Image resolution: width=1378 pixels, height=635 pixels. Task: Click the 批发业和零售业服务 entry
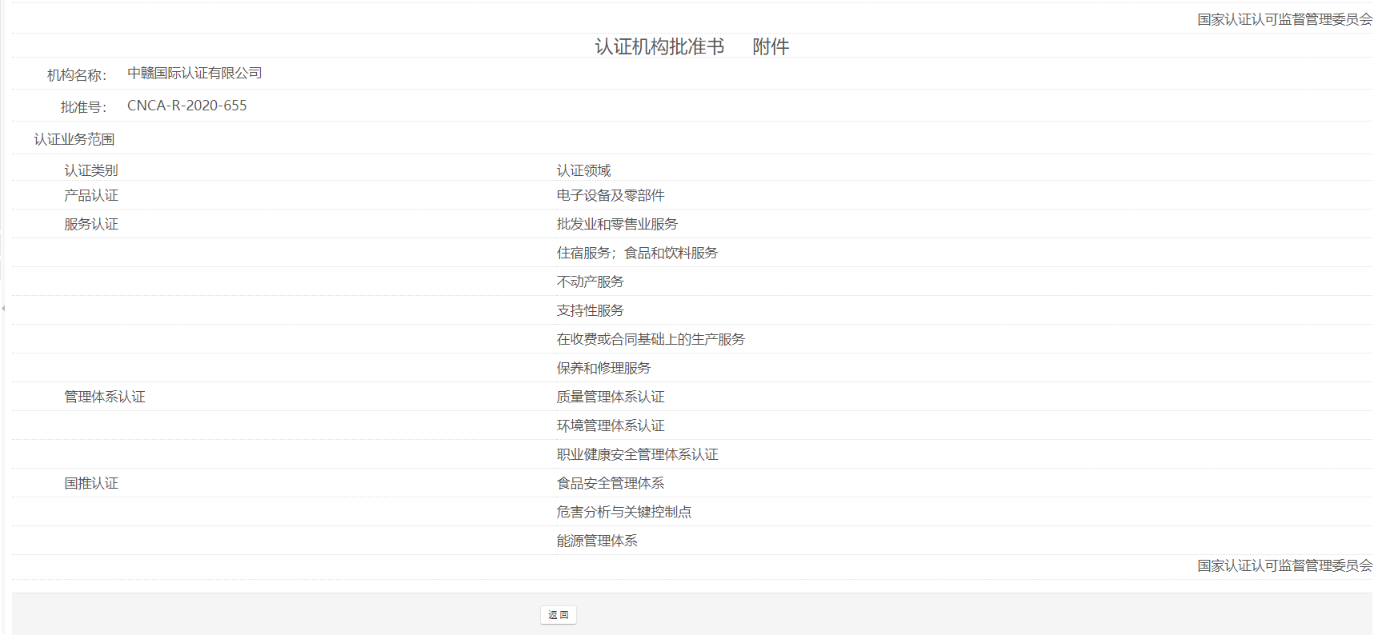tap(617, 224)
